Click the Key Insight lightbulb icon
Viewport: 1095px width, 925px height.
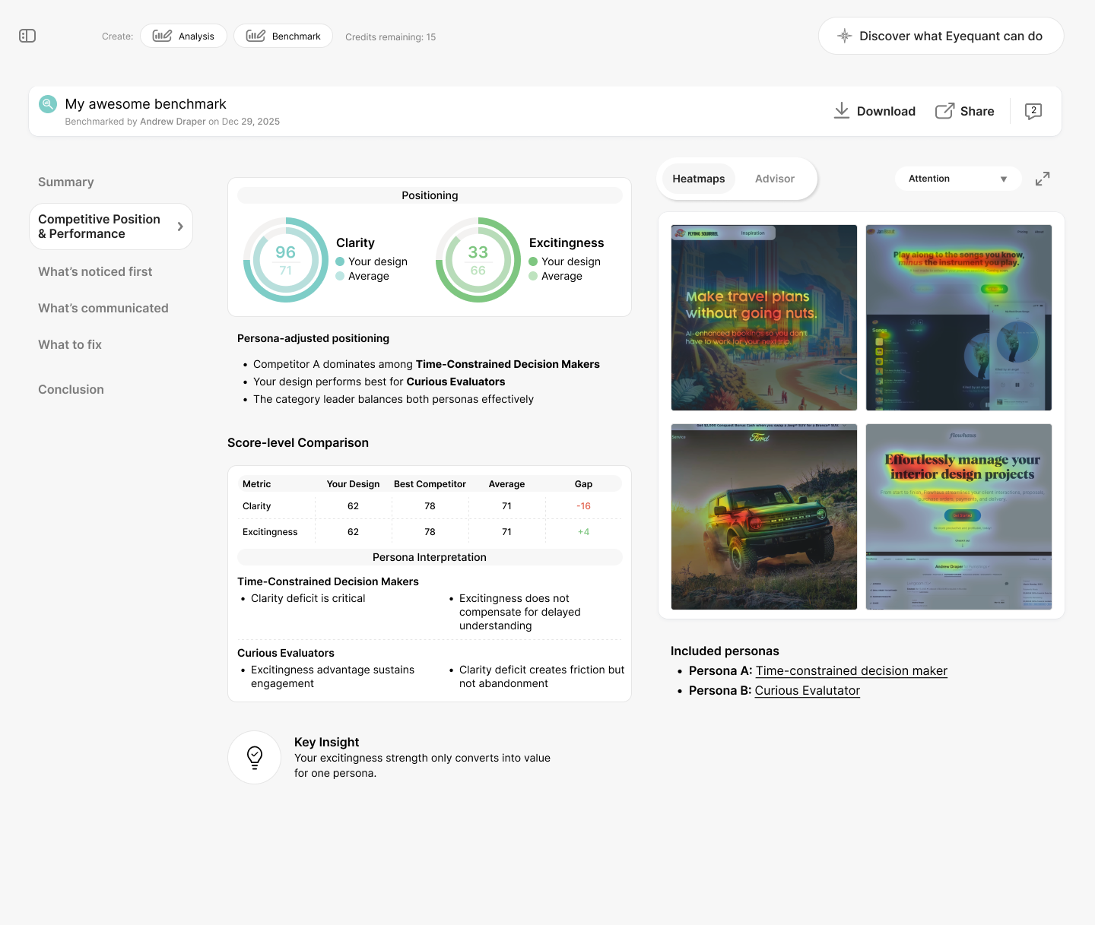255,757
